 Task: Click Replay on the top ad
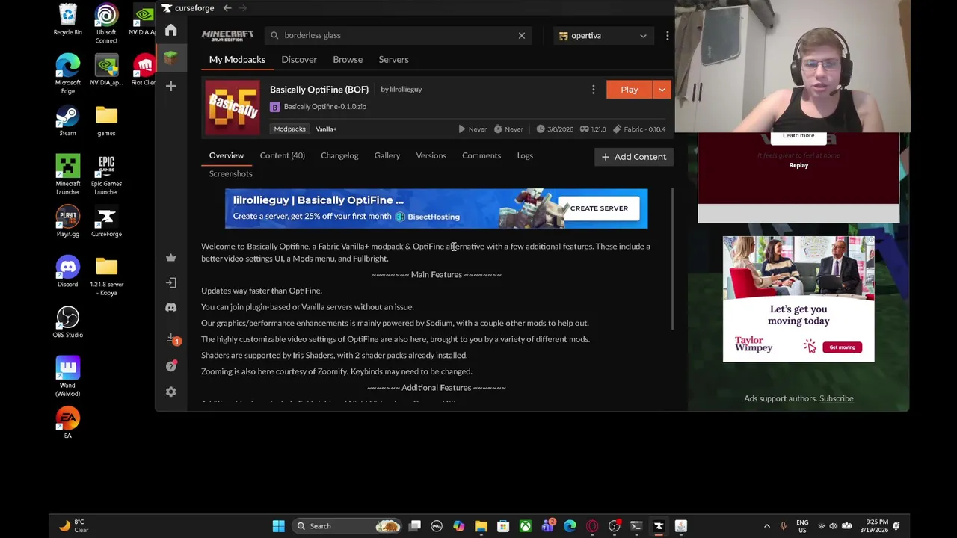[798, 165]
